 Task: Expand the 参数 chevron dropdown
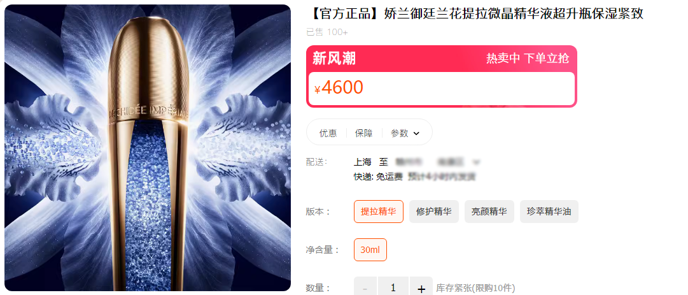pyautogui.click(x=416, y=133)
